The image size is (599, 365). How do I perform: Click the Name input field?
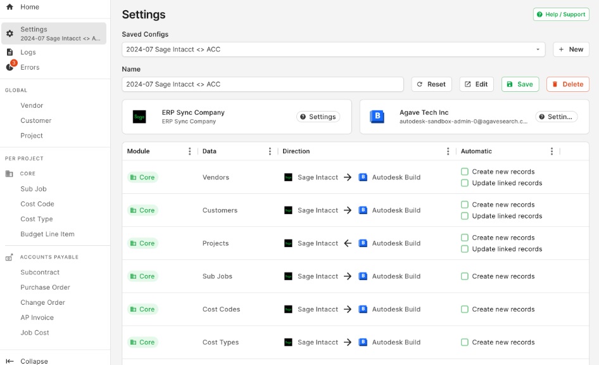click(262, 84)
